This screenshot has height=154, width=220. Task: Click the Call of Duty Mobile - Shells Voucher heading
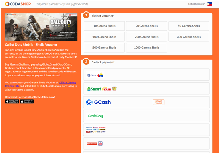(x=31, y=45)
